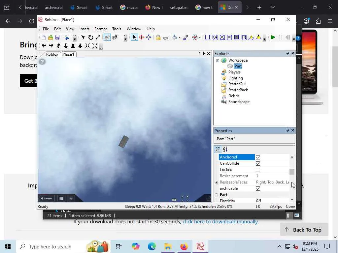
Task: Switch to the Roblox document tab
Action: pyautogui.click(x=52, y=54)
